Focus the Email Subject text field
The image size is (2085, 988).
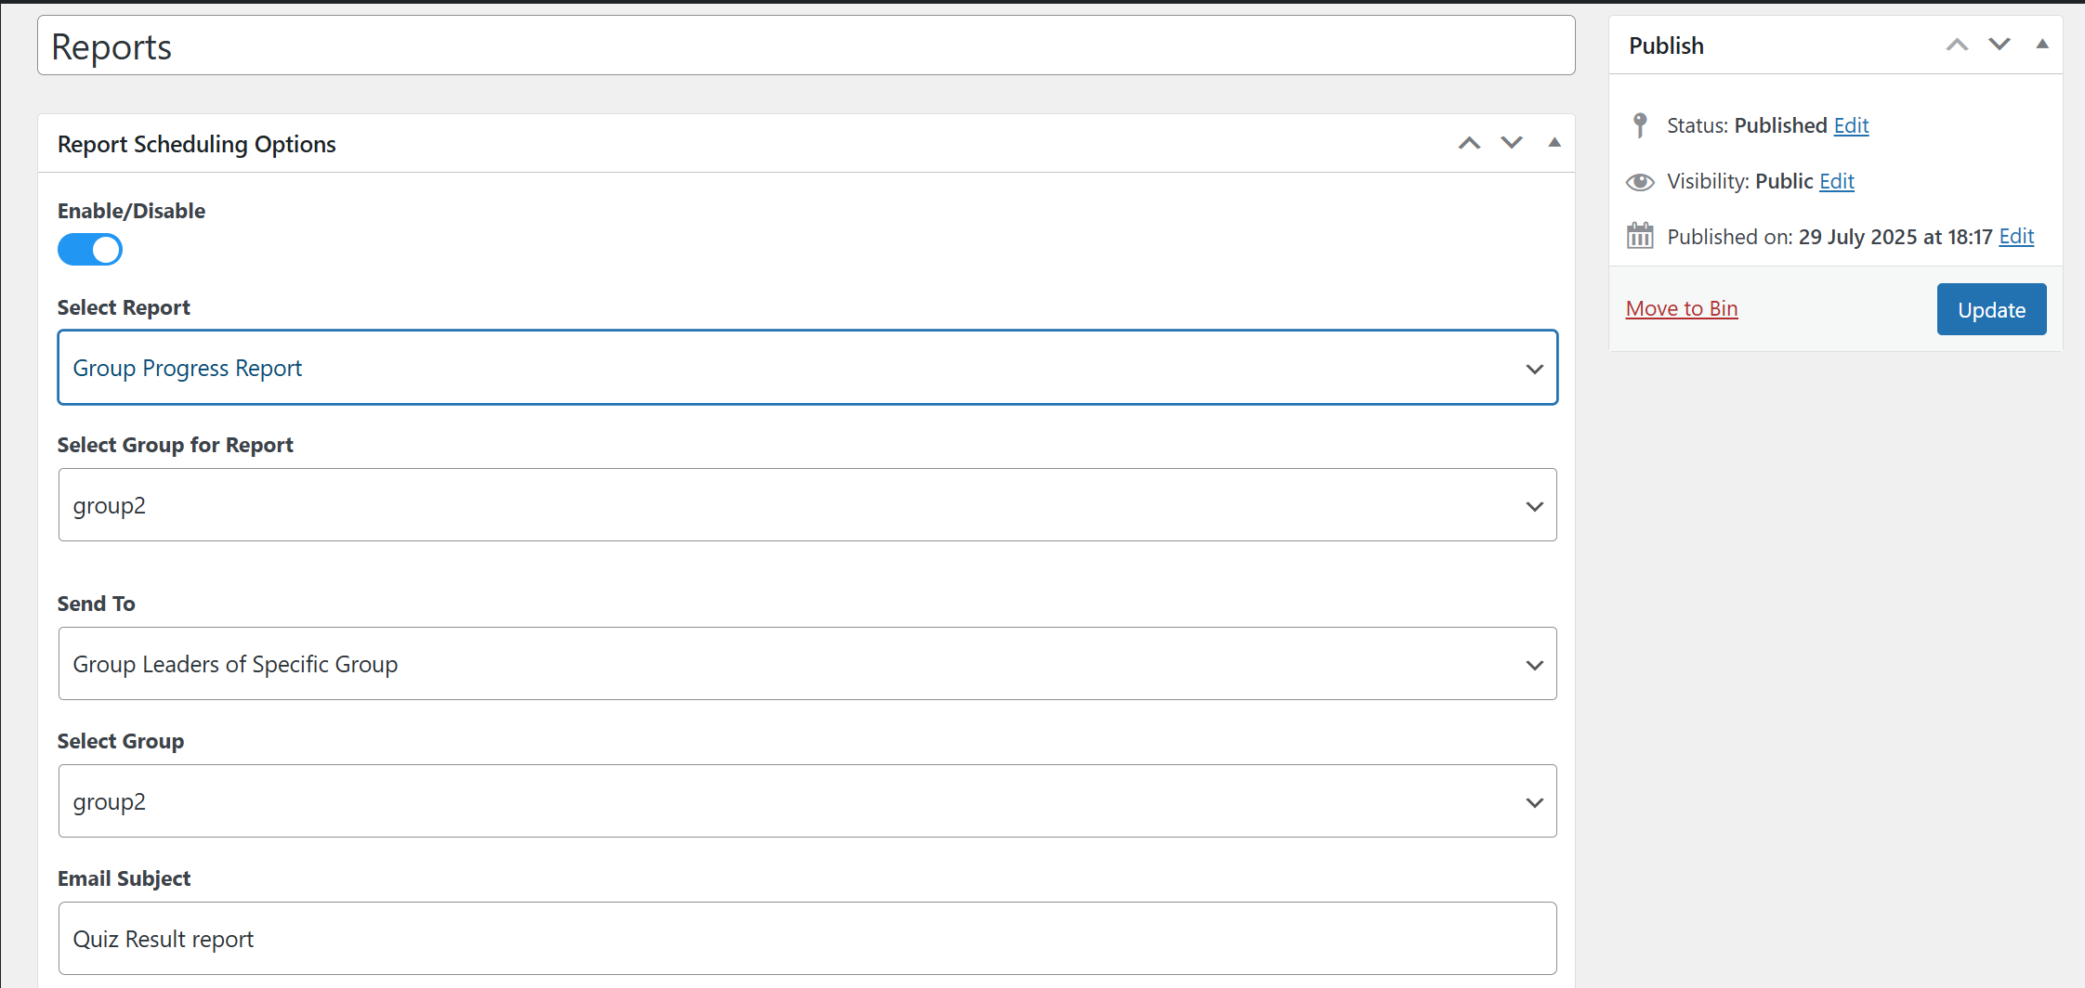(807, 939)
